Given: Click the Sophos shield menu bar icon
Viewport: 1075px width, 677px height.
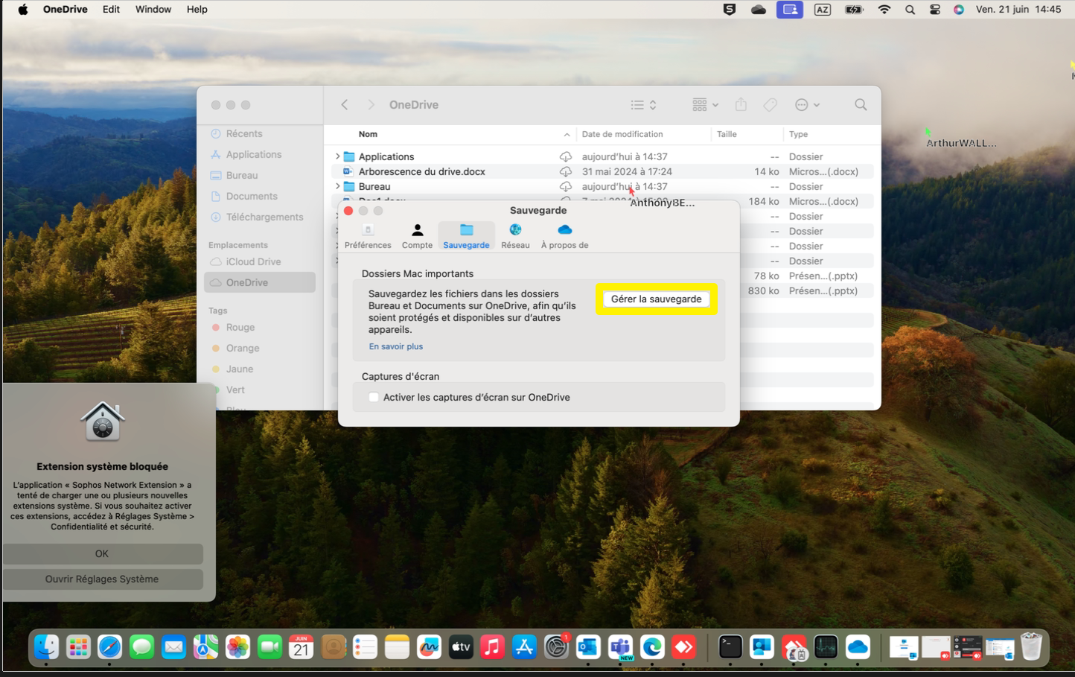Looking at the screenshot, I should [x=730, y=10].
